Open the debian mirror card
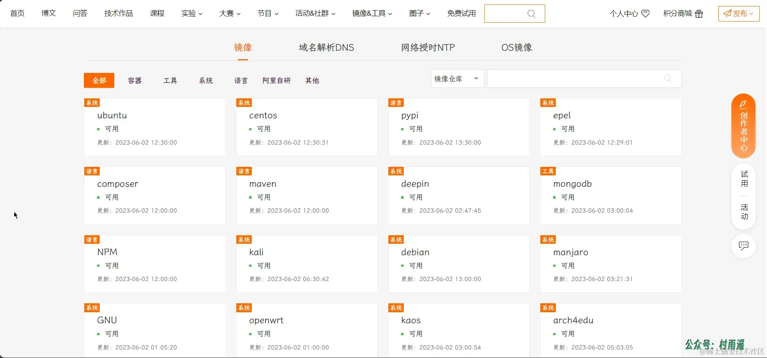 click(x=458, y=264)
